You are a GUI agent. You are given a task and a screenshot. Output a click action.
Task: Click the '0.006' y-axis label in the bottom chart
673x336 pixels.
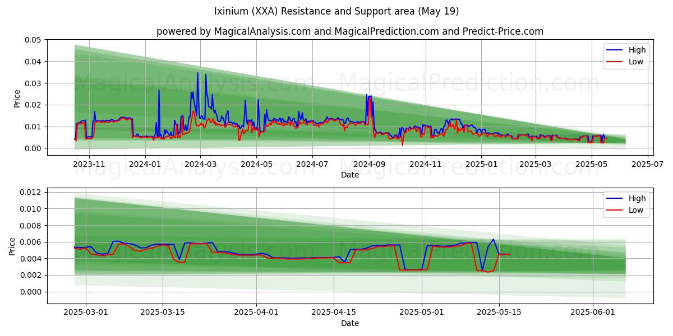click(x=31, y=242)
